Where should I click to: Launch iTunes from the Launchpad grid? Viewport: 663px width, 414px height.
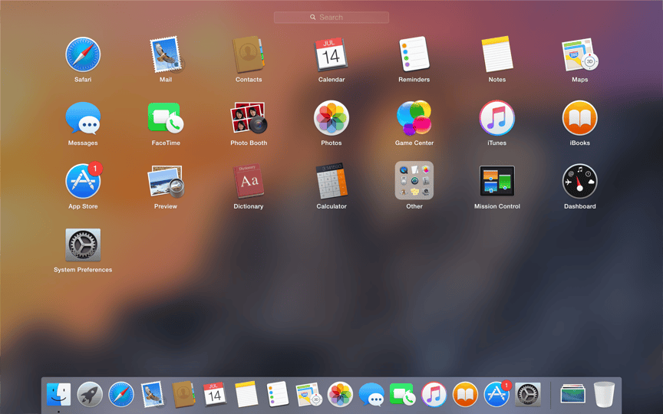(496, 118)
